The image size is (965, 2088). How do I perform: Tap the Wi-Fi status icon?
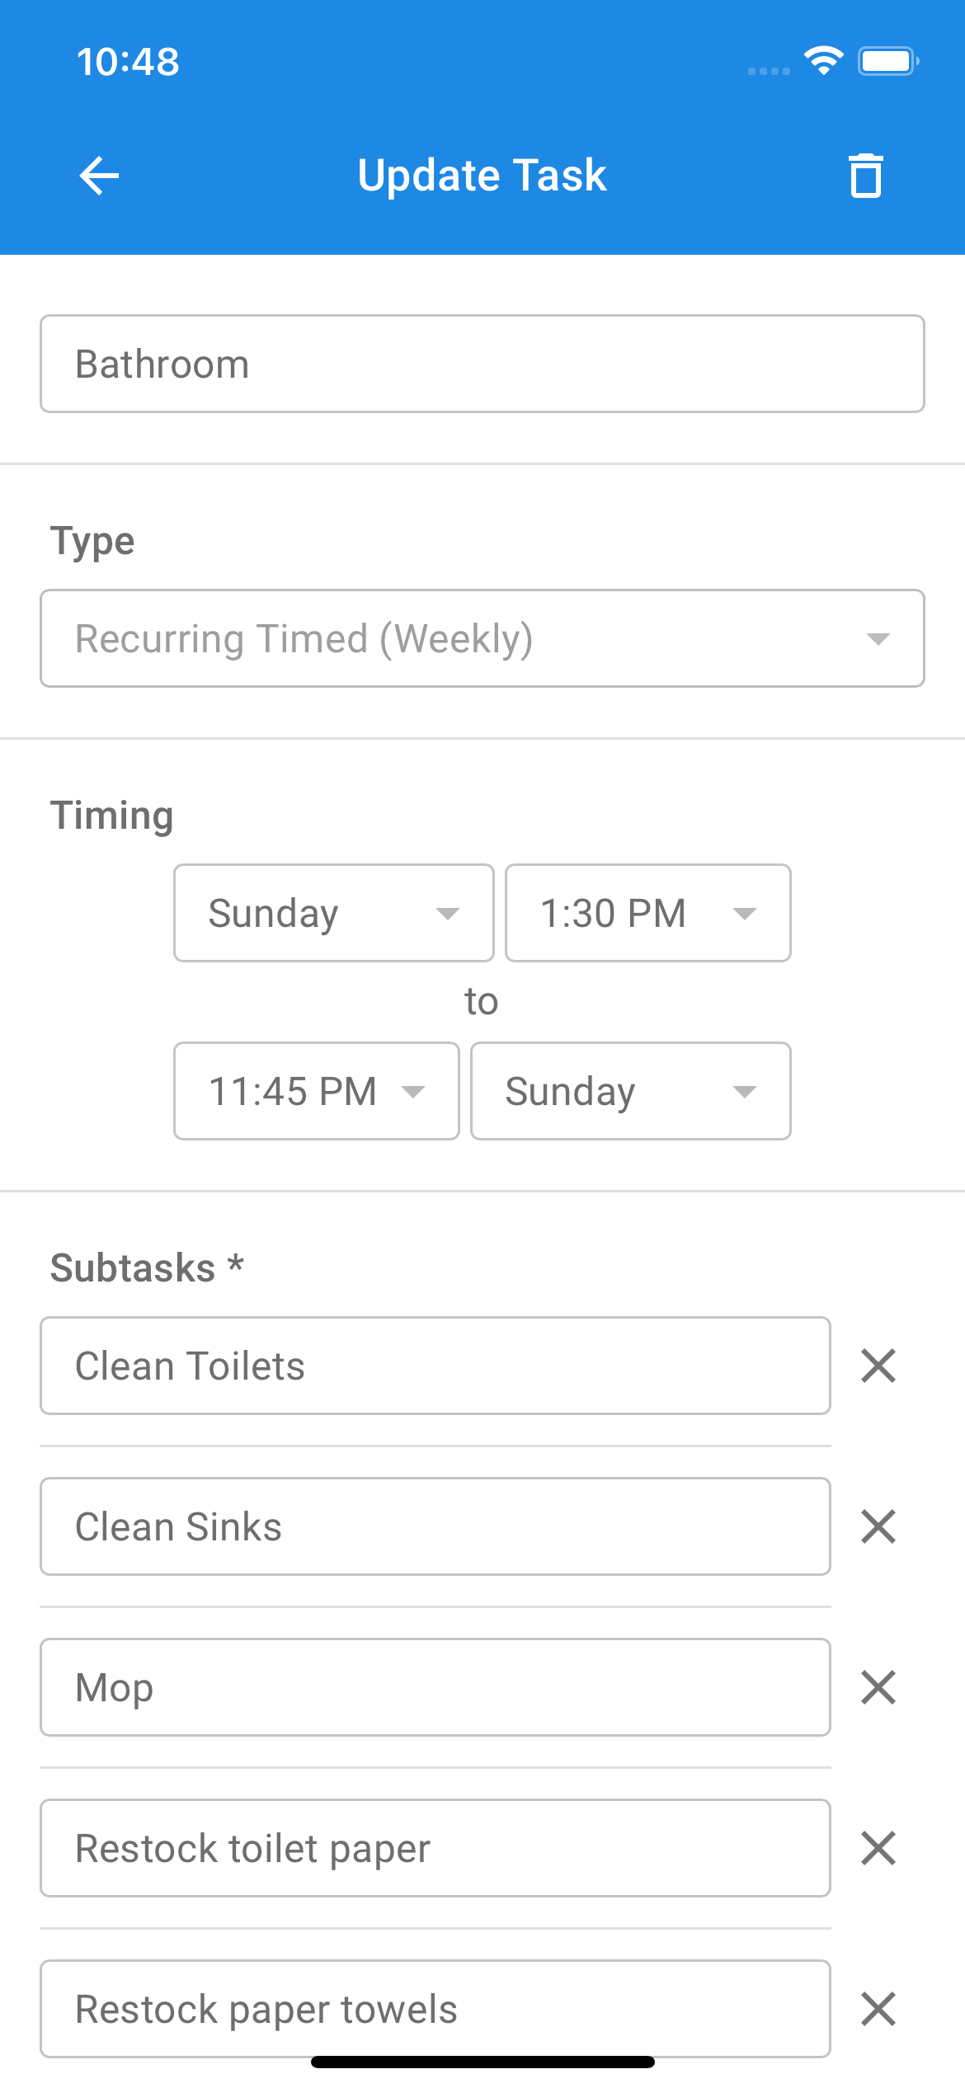823,61
